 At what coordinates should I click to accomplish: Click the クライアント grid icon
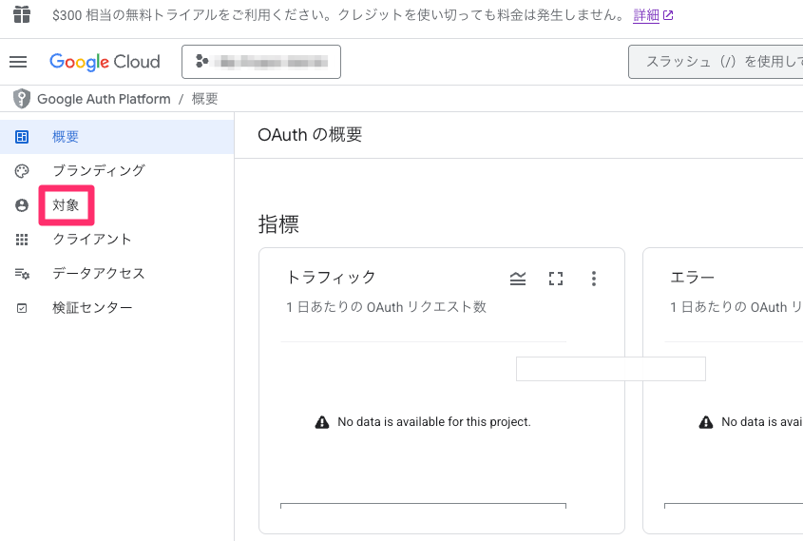click(x=22, y=240)
